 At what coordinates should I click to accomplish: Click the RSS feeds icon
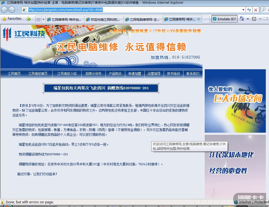click(x=254, y=19)
